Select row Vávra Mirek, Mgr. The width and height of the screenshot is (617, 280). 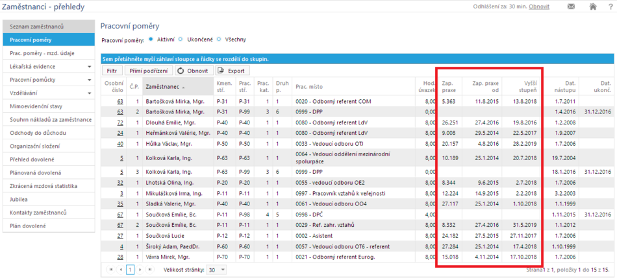coord(358,257)
